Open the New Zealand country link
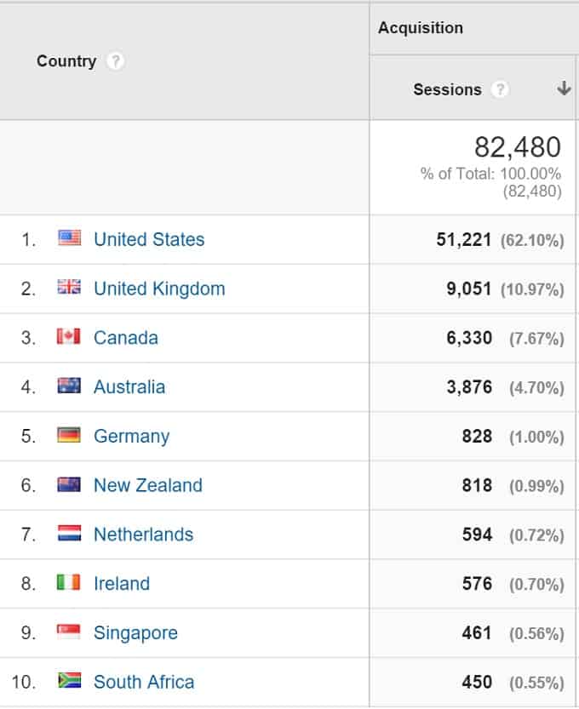This screenshot has width=579, height=709. click(148, 485)
